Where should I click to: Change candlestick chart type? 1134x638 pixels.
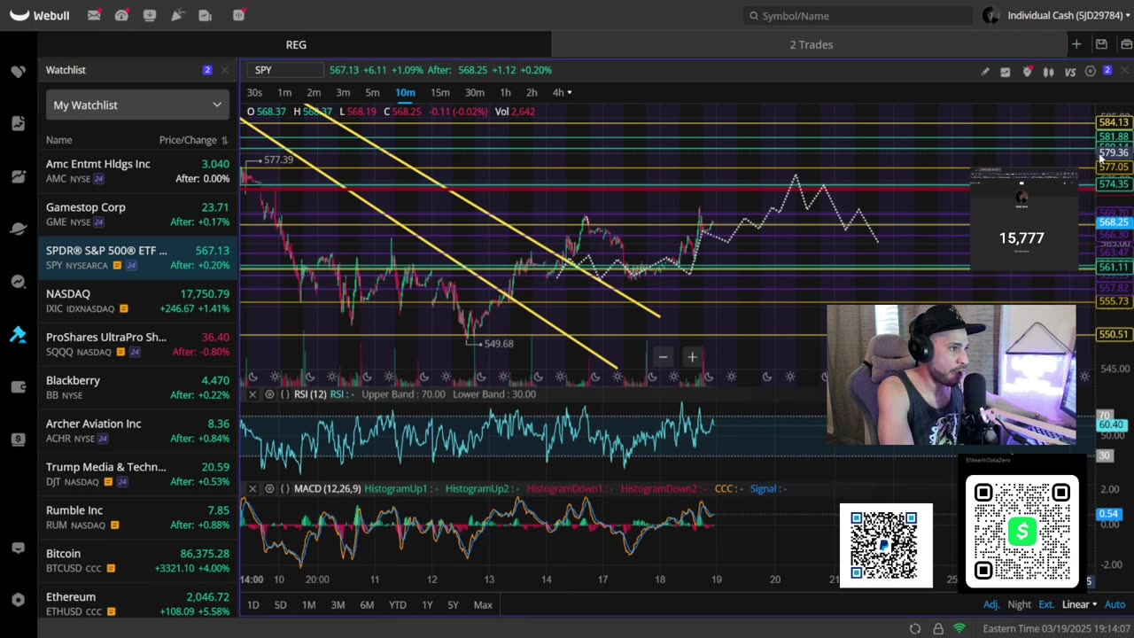coord(1049,71)
